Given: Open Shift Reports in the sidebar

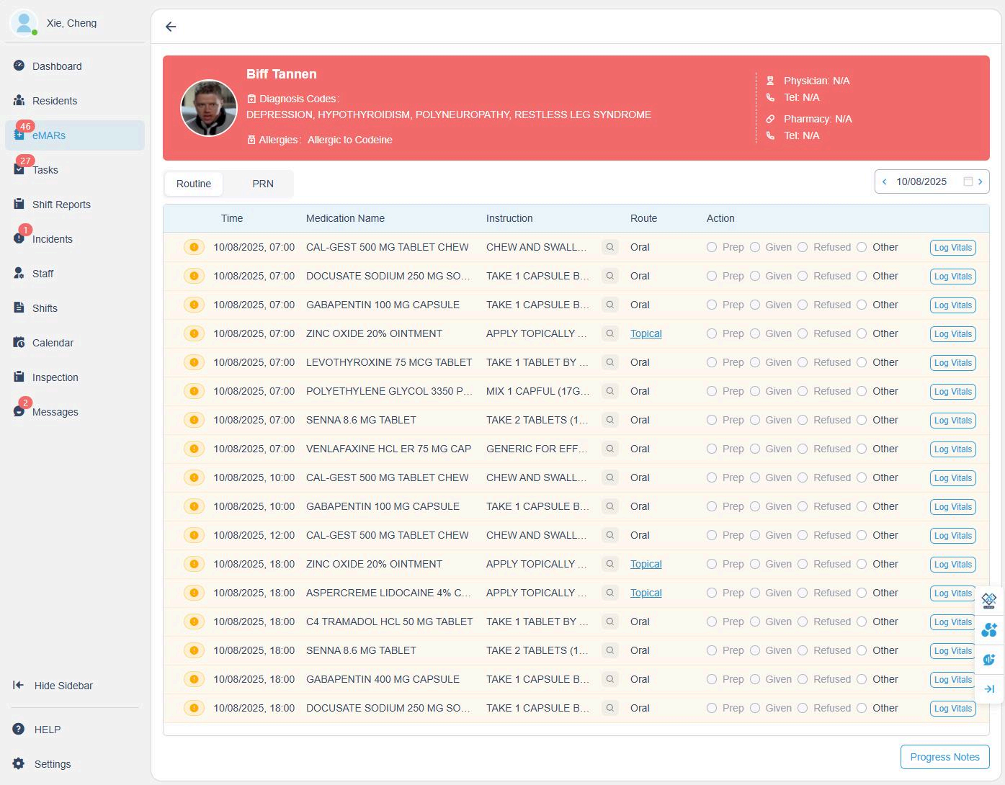Looking at the screenshot, I should pos(61,205).
